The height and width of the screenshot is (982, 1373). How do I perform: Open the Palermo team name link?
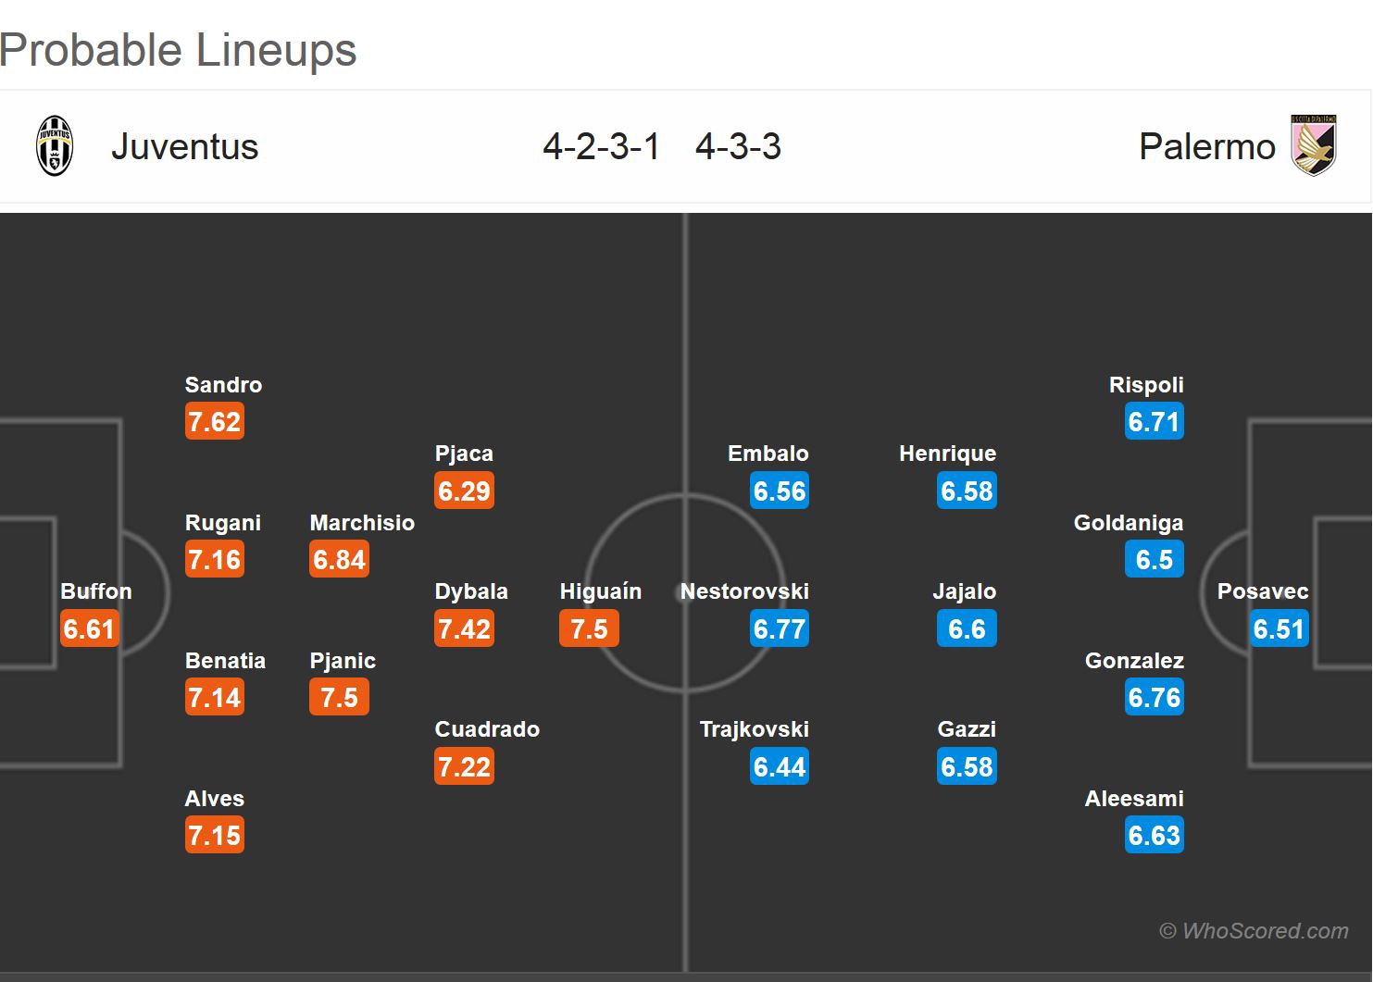(1206, 146)
